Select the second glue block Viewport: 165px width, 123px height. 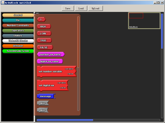tap(43, 110)
